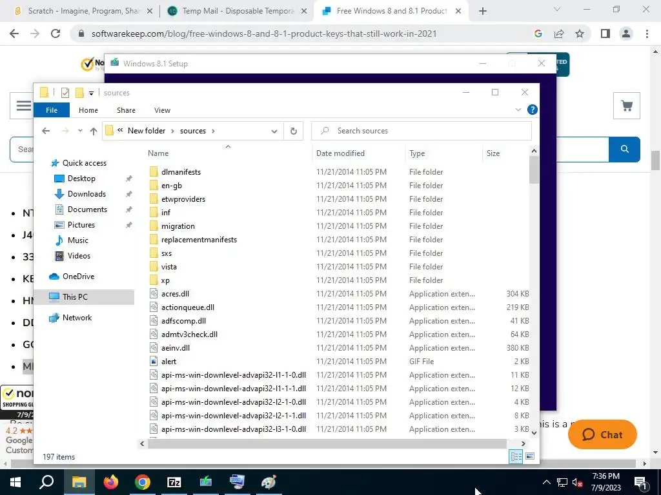The height and width of the screenshot is (495, 661).
Task: Click the Search sources input field
Action: click(x=422, y=131)
